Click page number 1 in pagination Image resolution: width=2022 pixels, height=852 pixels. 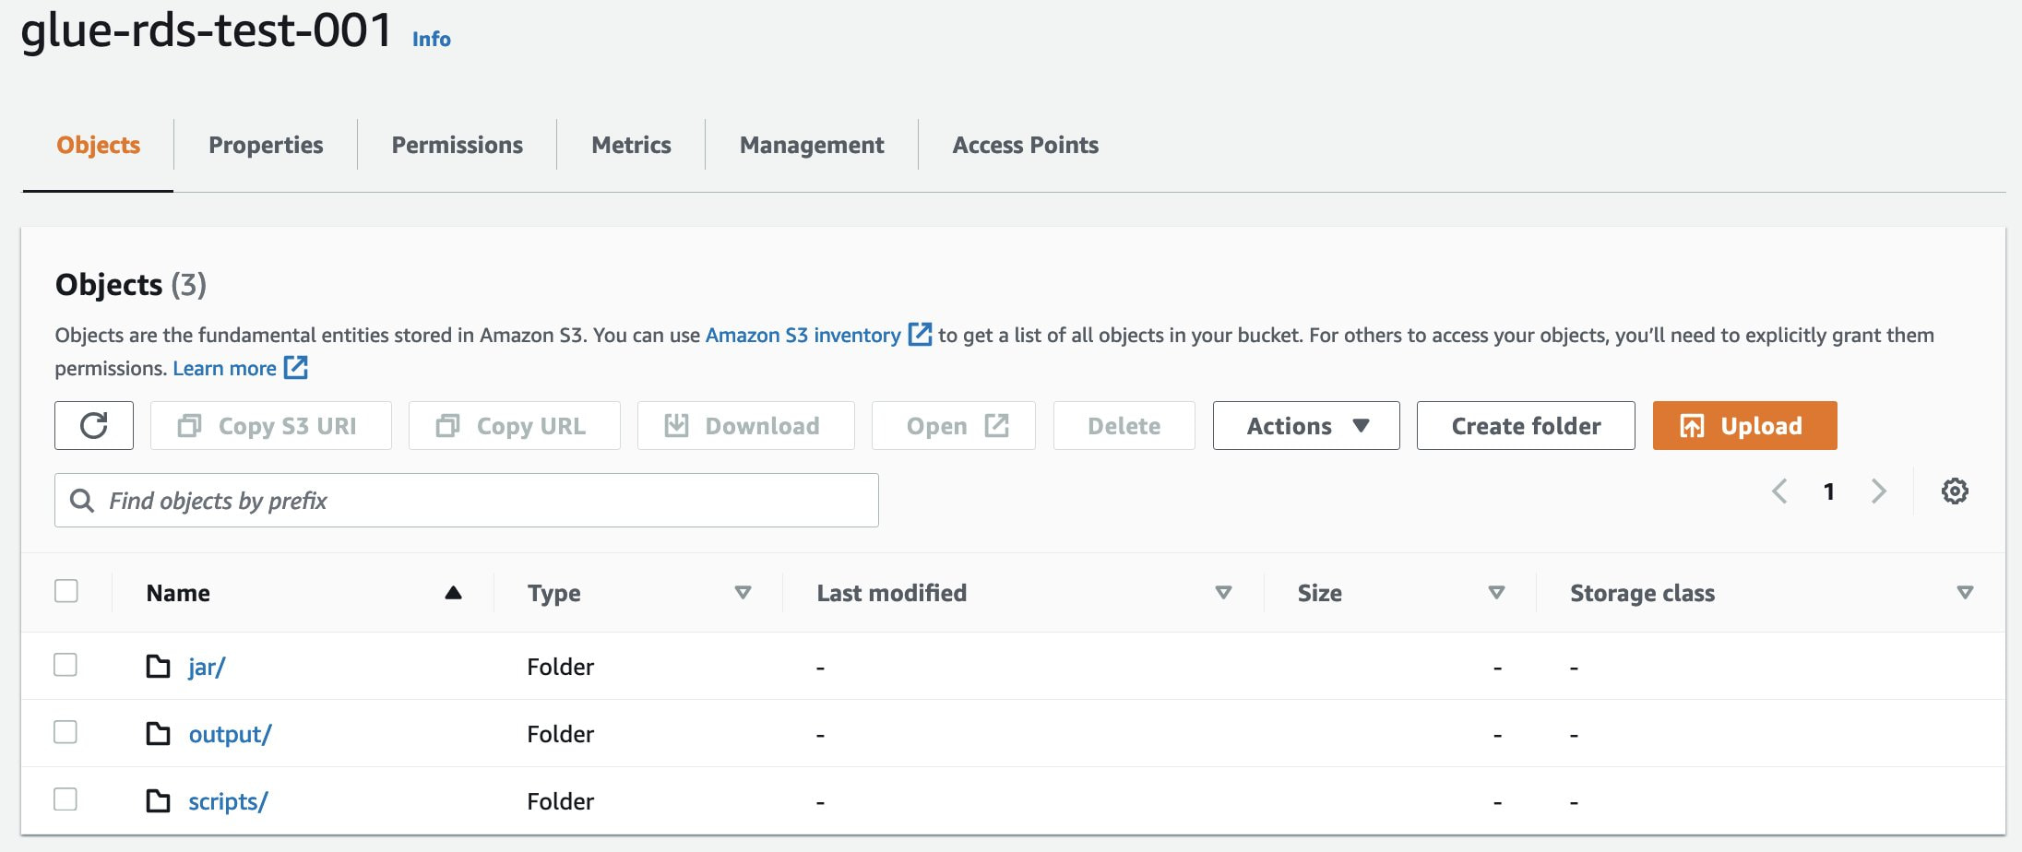pos(1829,491)
